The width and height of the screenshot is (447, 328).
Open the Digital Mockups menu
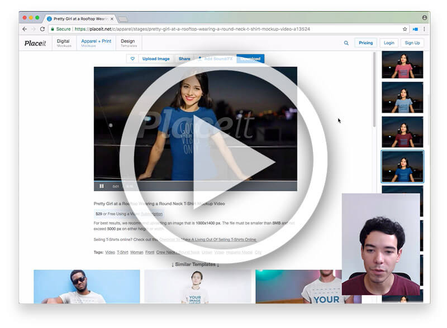click(x=64, y=43)
